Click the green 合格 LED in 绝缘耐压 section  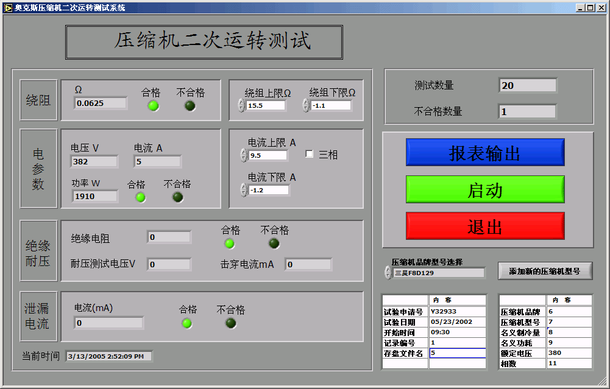[229, 244]
